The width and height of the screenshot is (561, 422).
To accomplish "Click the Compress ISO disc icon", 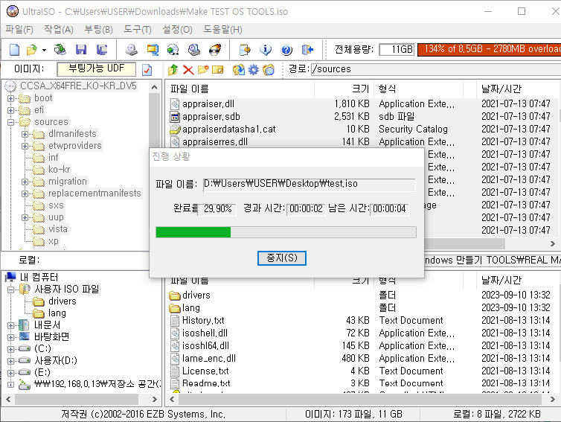I will coord(173,49).
